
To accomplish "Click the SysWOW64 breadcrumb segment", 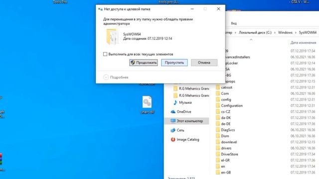I will 308,32.
